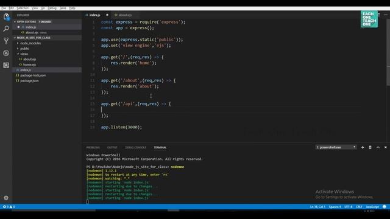Click the app.get('/api' code line
390x219 pixels.
tap(136, 104)
